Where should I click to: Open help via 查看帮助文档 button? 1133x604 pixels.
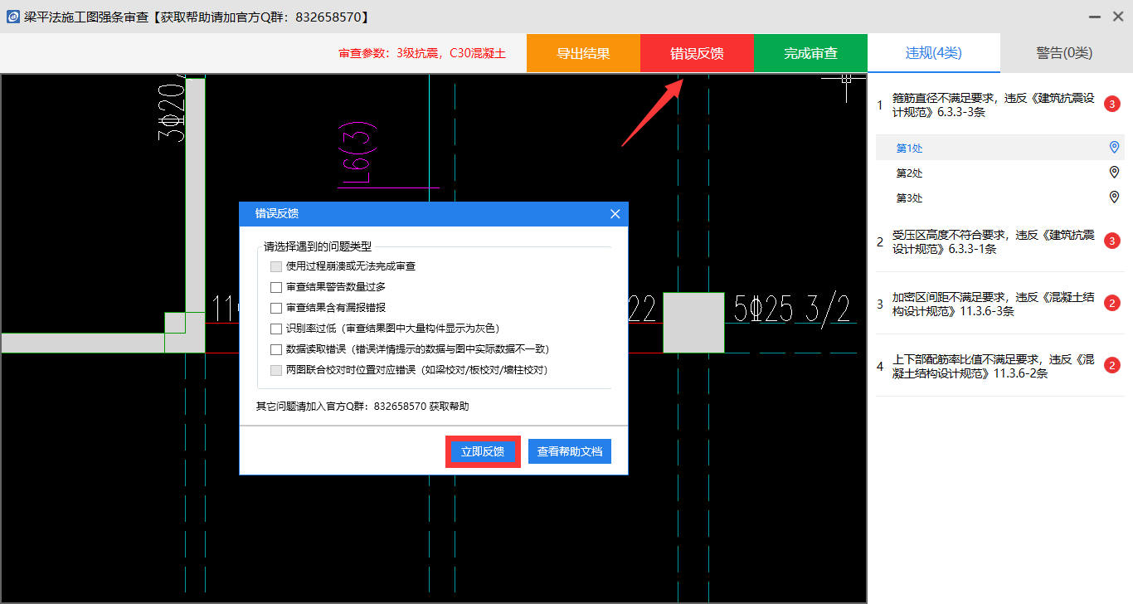tap(570, 451)
